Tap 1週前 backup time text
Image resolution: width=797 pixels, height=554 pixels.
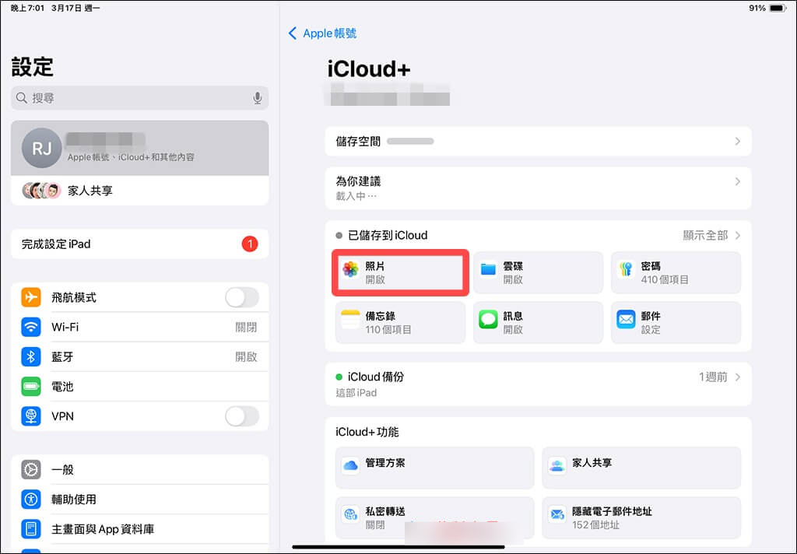713,377
